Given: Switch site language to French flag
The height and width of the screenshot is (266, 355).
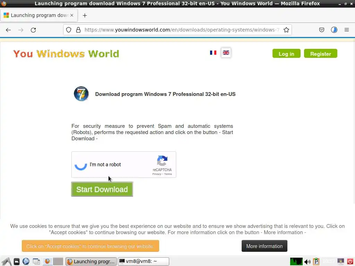Looking at the screenshot, I should tap(213, 53).
